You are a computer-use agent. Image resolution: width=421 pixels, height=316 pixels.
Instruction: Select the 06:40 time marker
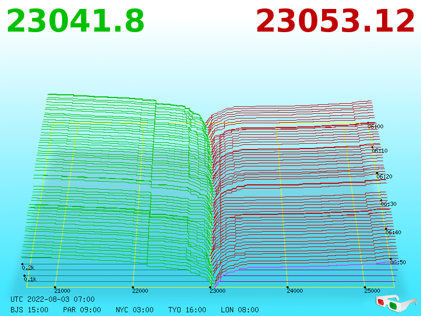[393, 232]
